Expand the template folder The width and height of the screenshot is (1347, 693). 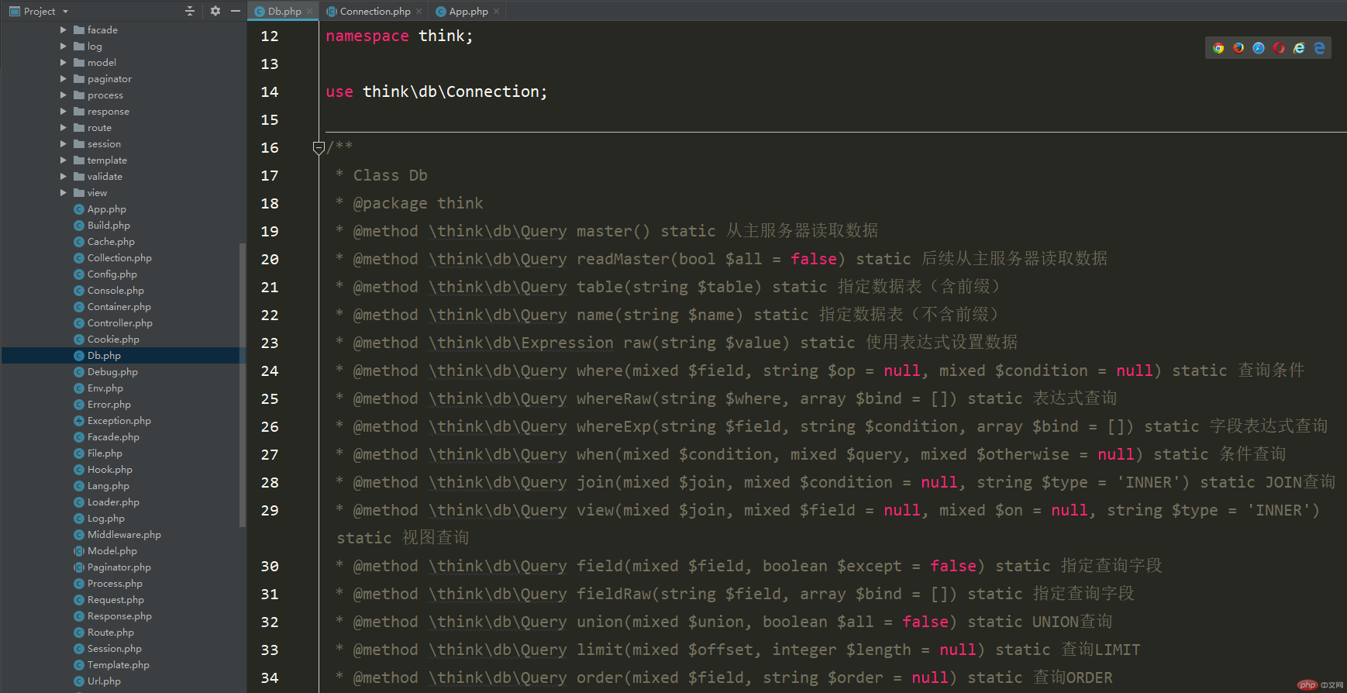tap(64, 160)
